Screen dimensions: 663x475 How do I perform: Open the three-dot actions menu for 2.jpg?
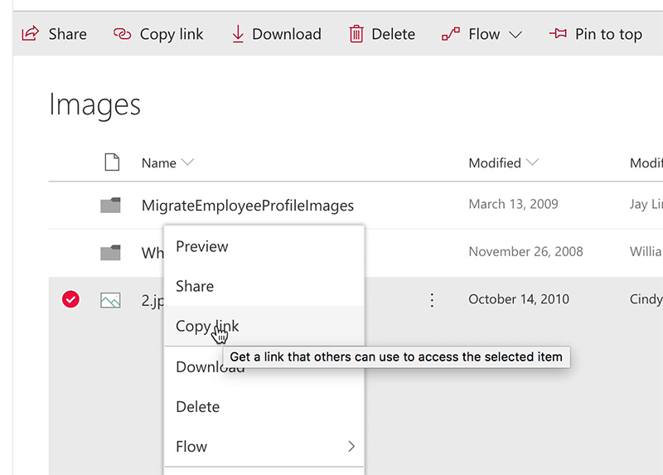click(x=431, y=300)
